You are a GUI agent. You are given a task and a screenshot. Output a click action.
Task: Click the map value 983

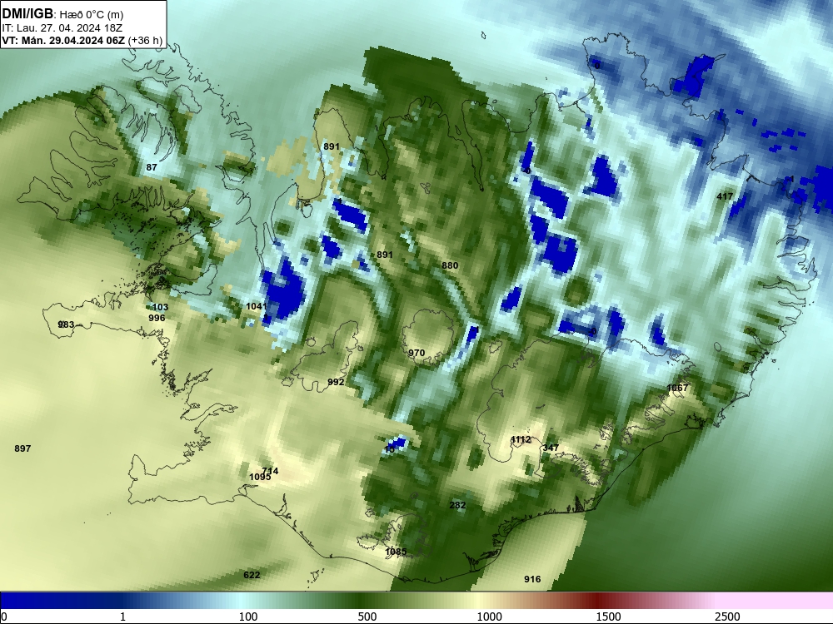[x=66, y=324]
